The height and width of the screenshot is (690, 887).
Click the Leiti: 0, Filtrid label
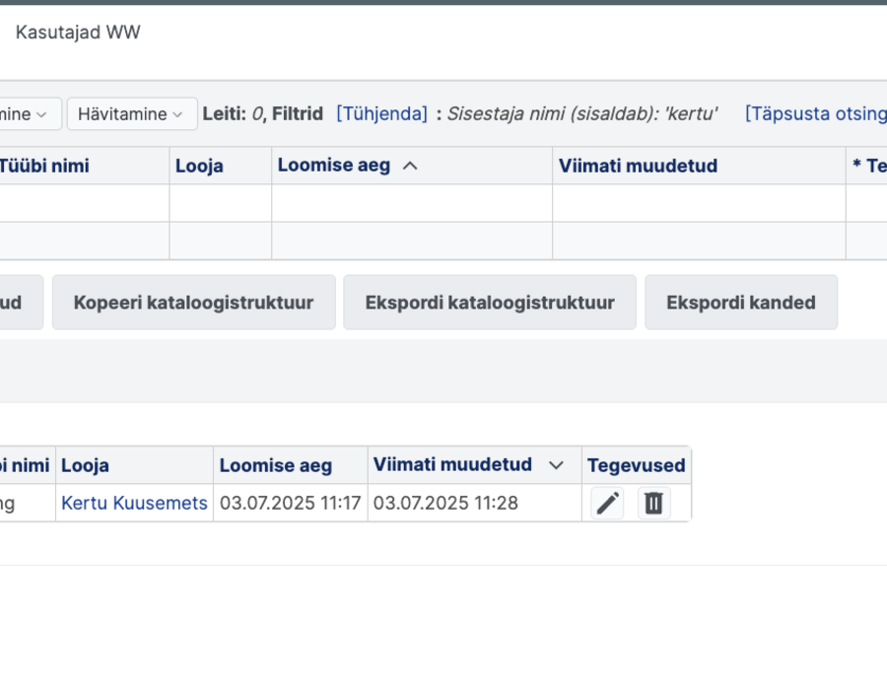[263, 113]
